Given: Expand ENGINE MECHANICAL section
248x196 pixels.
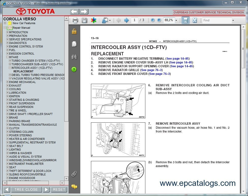Looking at the screenshot, I should coord(7,82).
